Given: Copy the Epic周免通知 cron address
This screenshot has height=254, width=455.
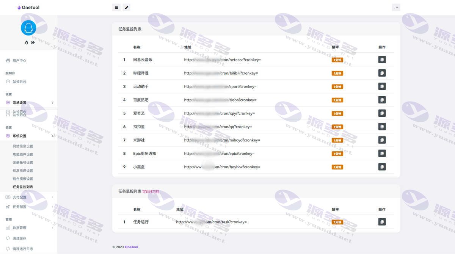Looking at the screenshot, I should coord(382,153).
